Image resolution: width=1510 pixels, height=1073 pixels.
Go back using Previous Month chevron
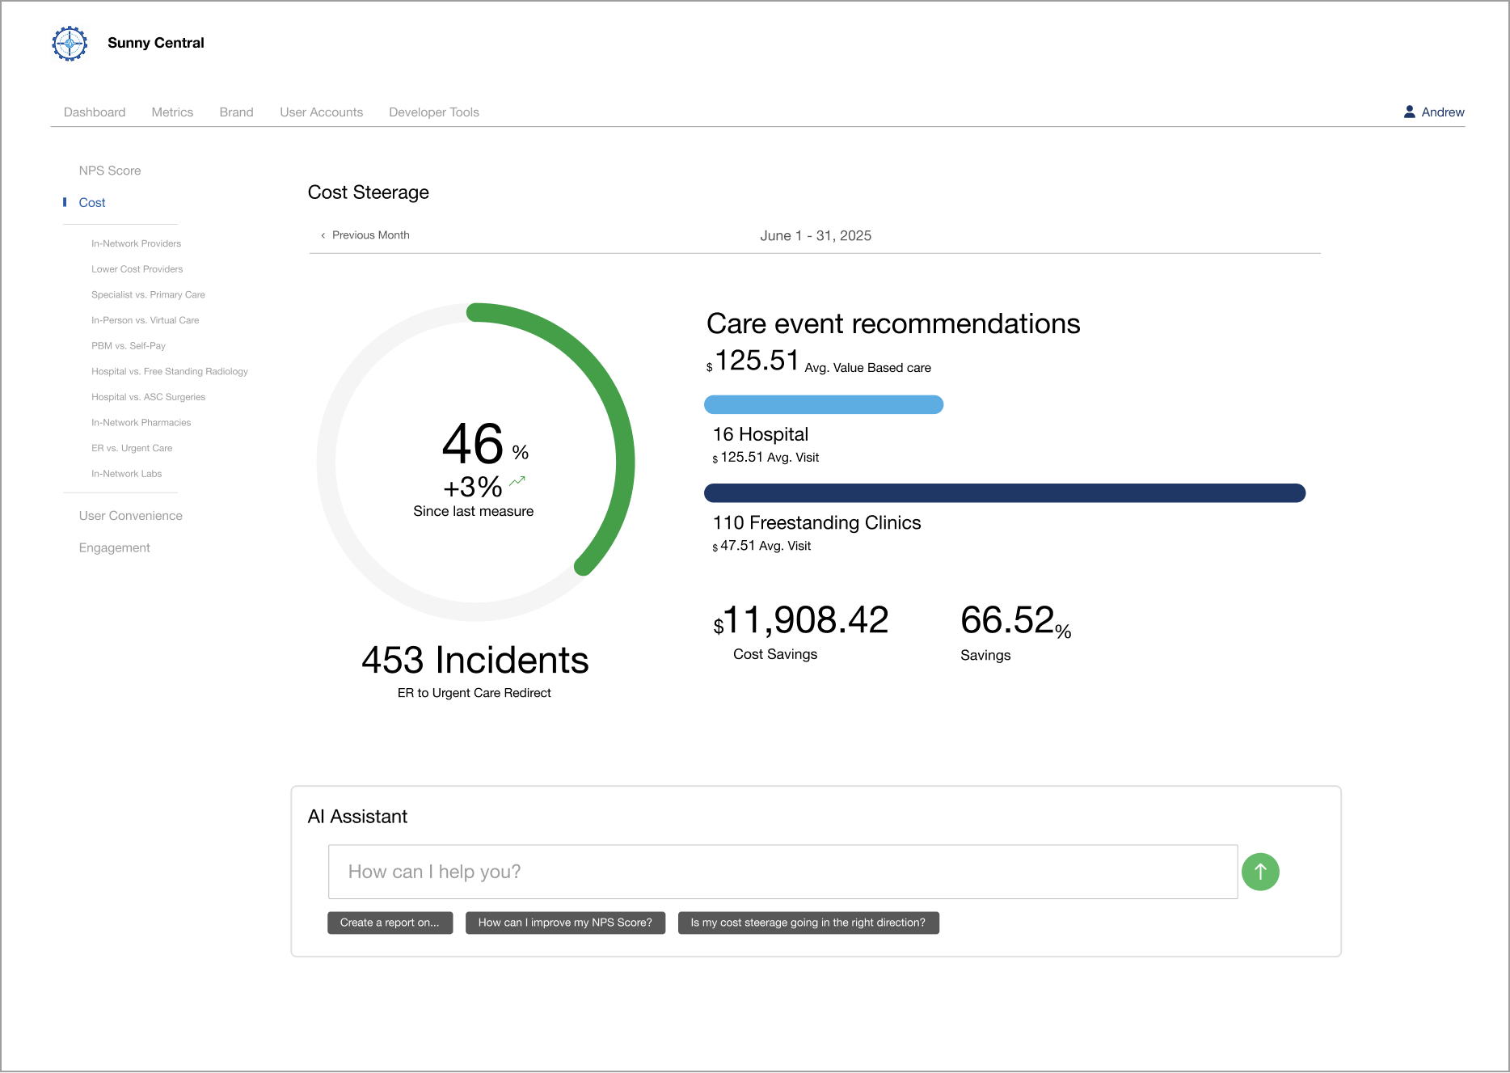point(323,236)
